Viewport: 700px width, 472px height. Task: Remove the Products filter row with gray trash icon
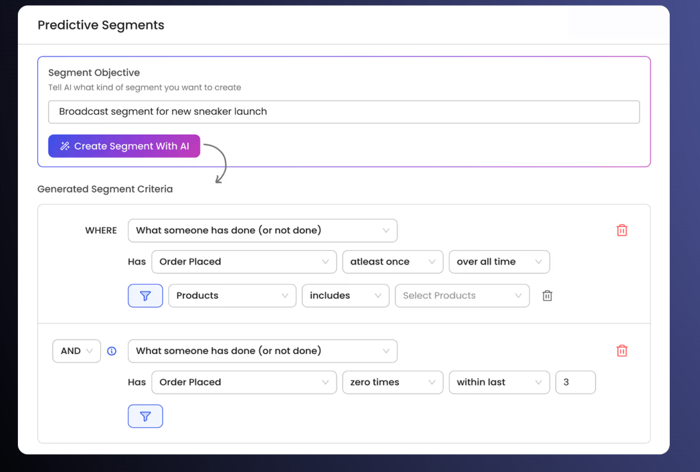[547, 296]
